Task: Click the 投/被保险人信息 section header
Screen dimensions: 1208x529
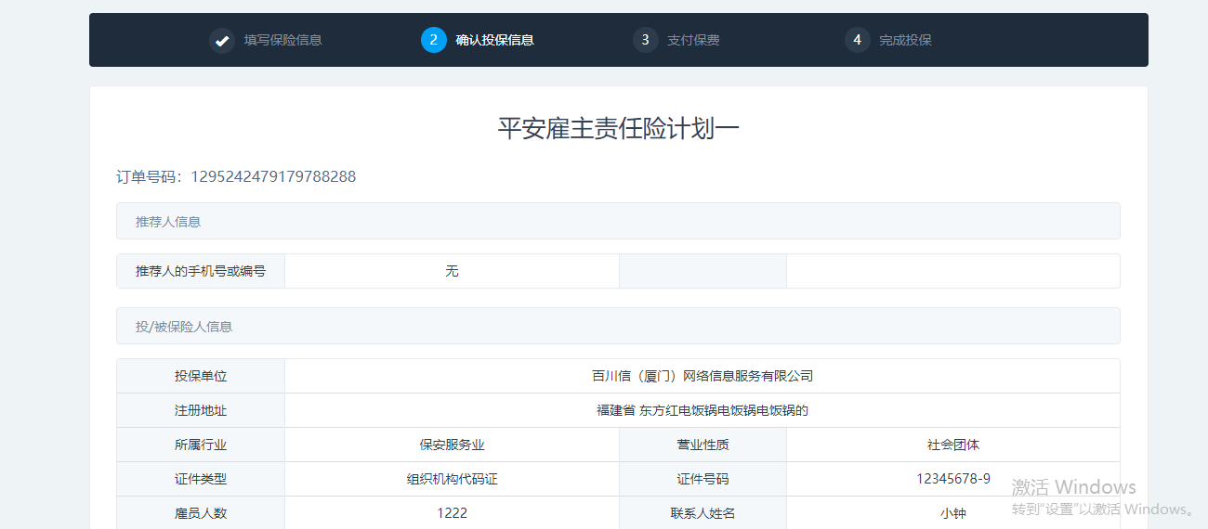Action: [618, 326]
